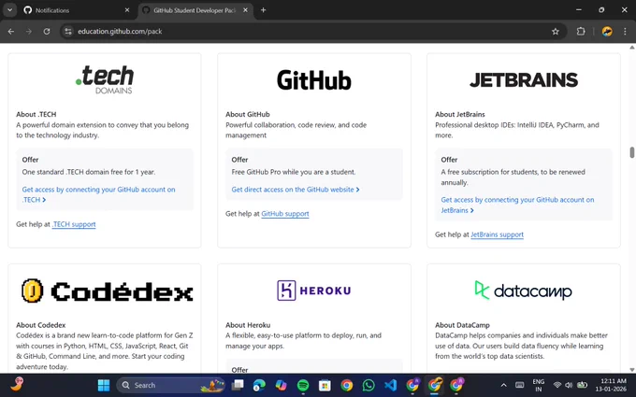Open Visual Studio Code from the taskbar

point(391,385)
